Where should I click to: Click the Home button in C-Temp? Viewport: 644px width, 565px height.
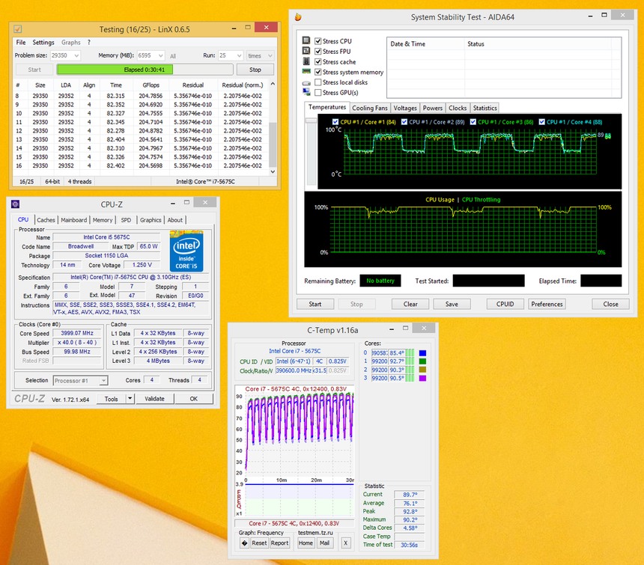tap(305, 543)
